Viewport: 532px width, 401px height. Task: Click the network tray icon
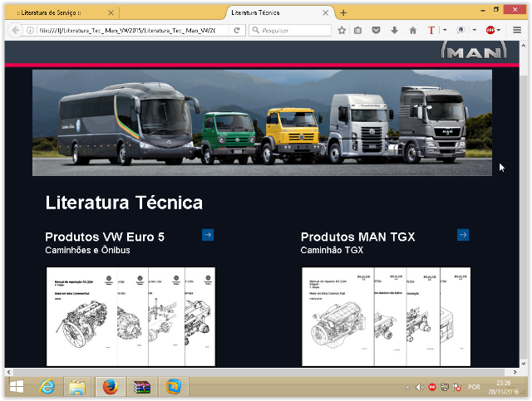tap(445, 387)
